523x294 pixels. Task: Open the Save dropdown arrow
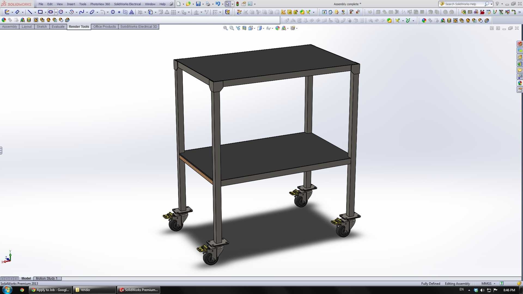click(x=203, y=4)
